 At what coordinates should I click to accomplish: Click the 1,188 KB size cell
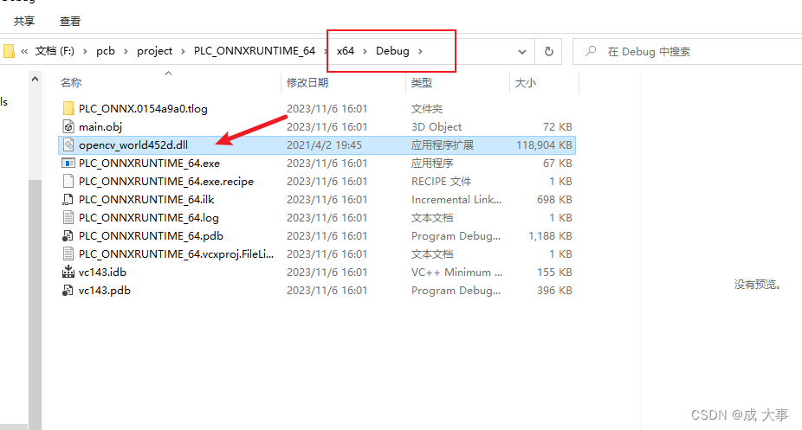point(550,236)
